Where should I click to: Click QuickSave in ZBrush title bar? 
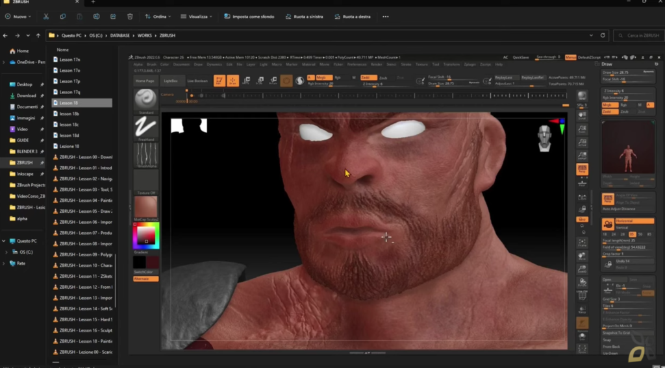pyautogui.click(x=521, y=57)
